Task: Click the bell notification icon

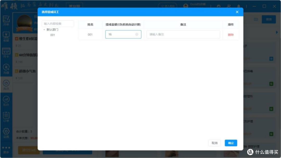Action: (239, 6)
